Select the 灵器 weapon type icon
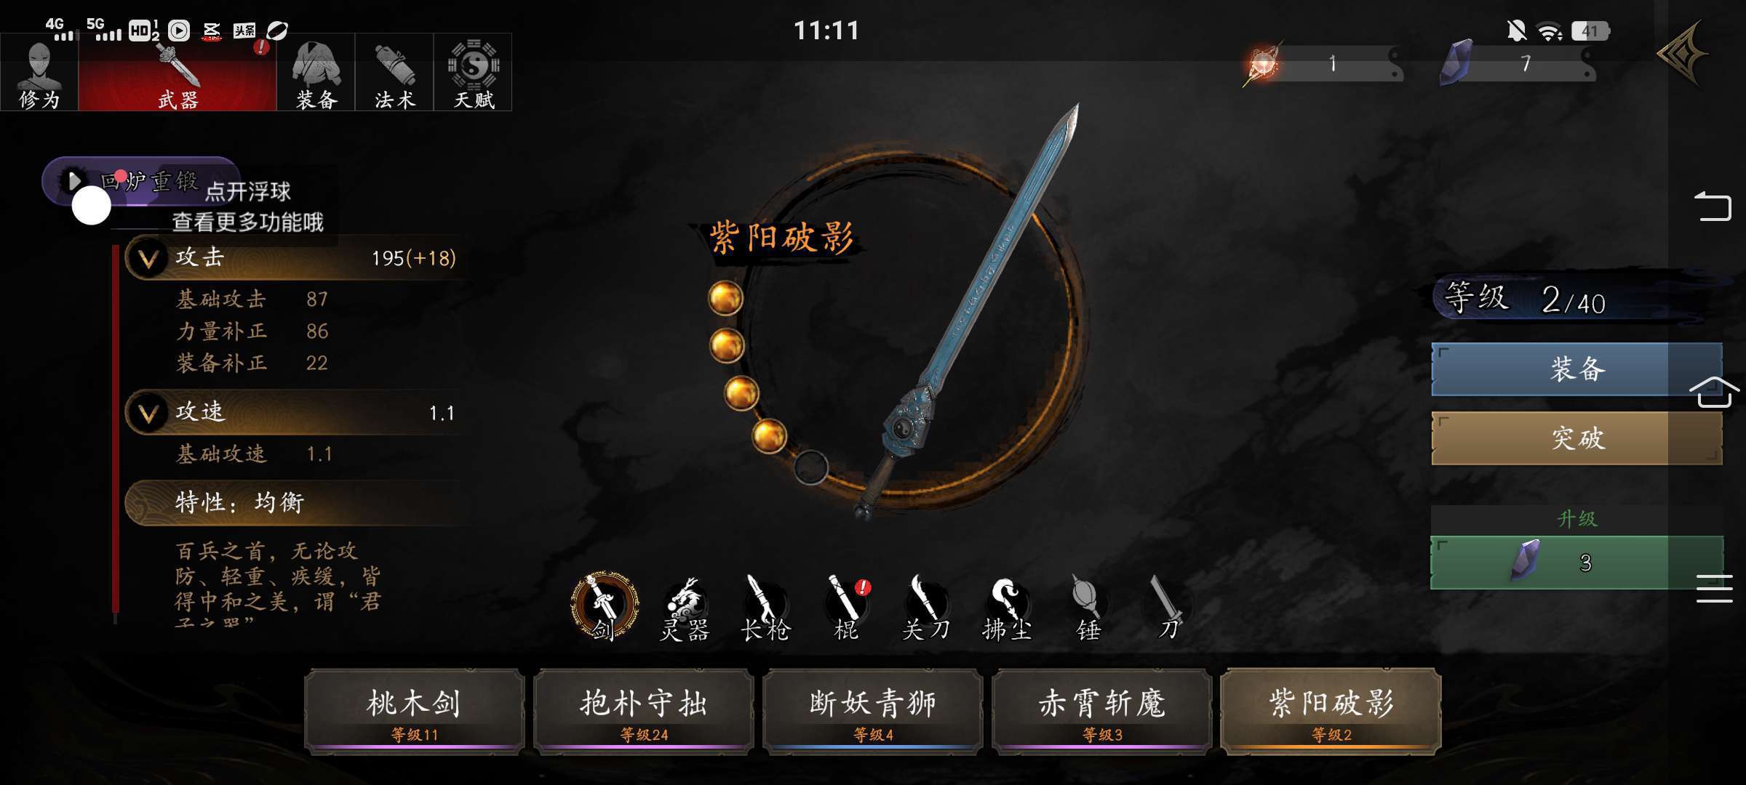1746x785 pixels. tap(685, 609)
